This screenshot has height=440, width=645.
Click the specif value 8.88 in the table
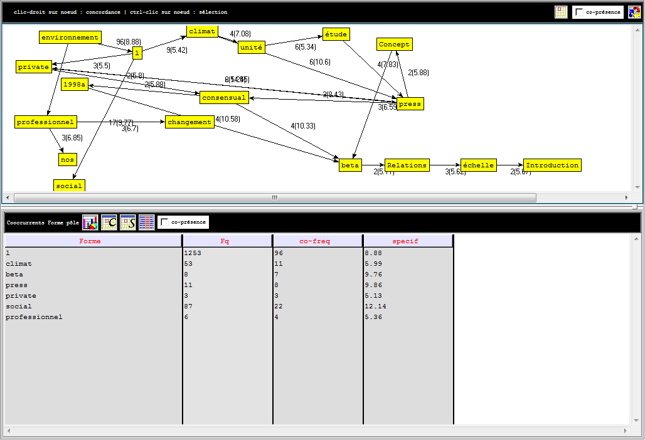coord(373,253)
